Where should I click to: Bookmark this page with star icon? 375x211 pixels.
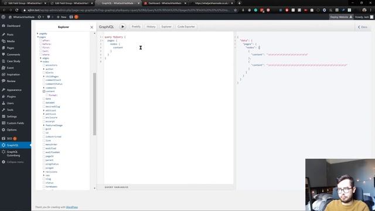[236, 11]
